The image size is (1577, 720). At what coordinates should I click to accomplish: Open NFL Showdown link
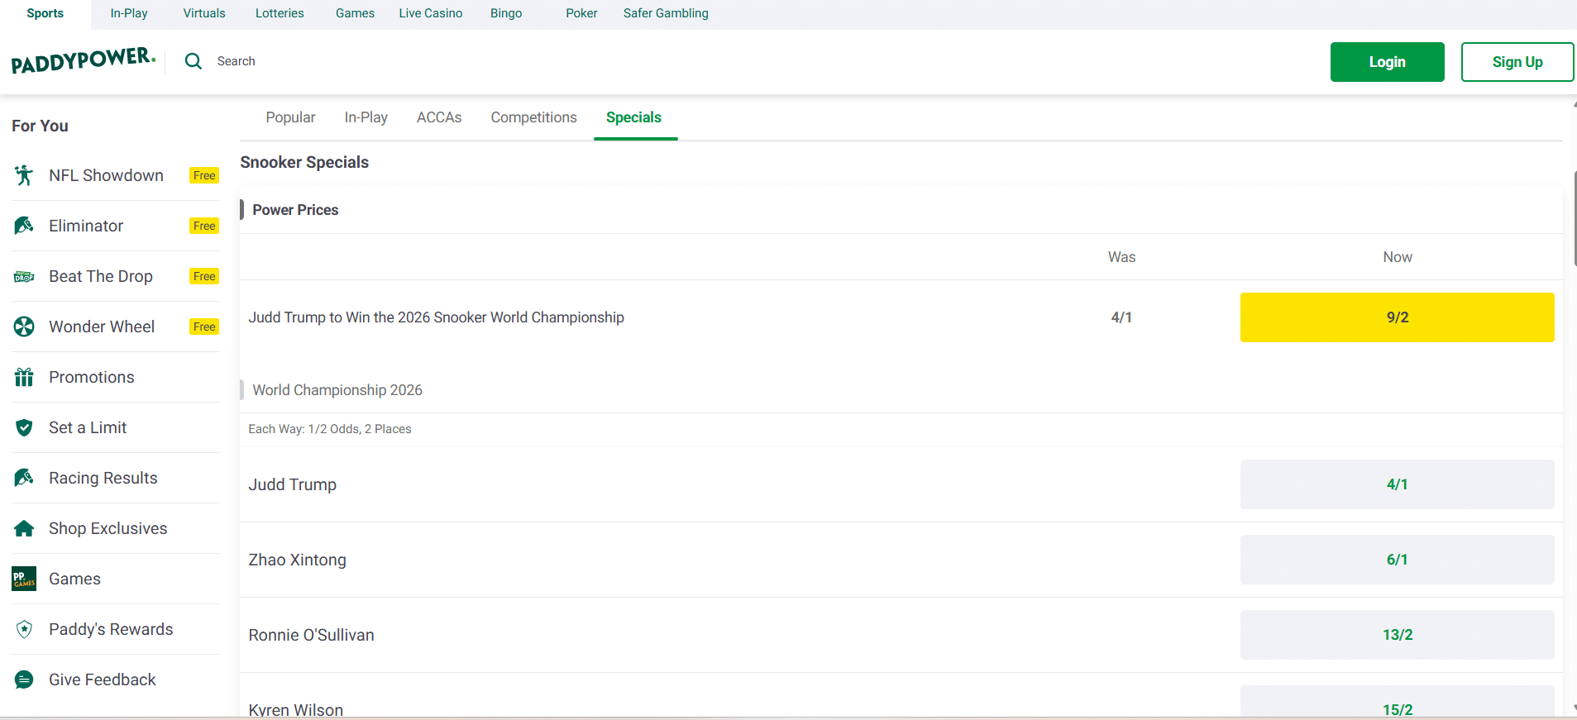point(116,175)
